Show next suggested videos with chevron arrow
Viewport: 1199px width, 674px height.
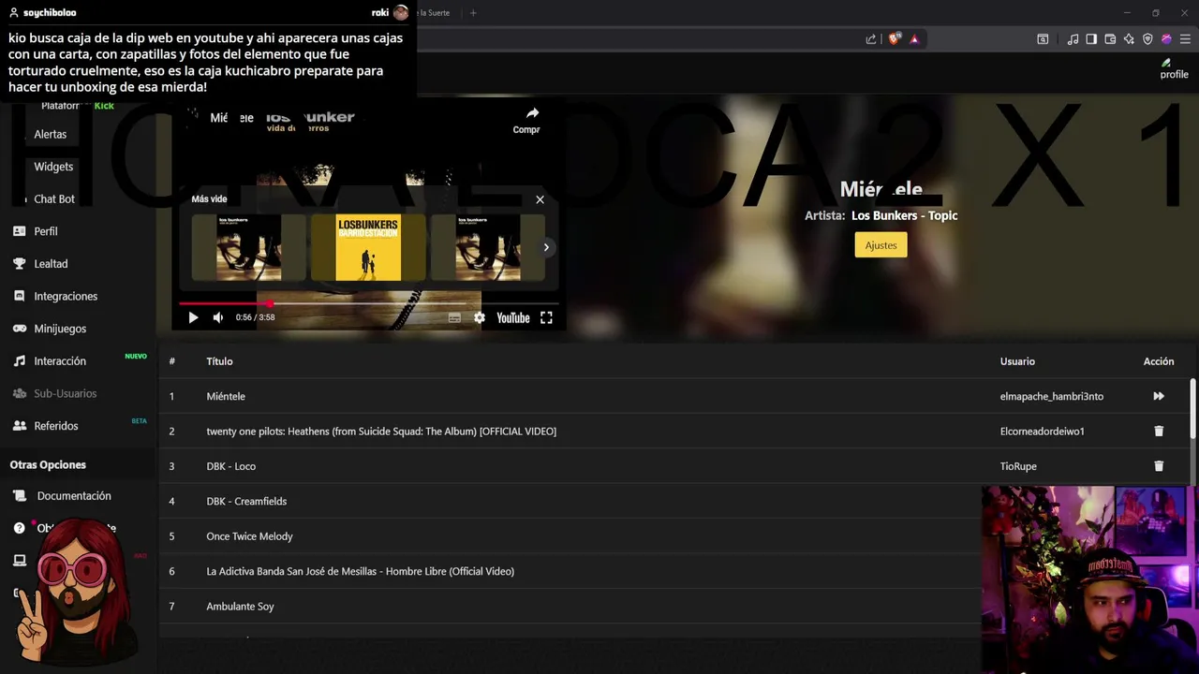(546, 247)
